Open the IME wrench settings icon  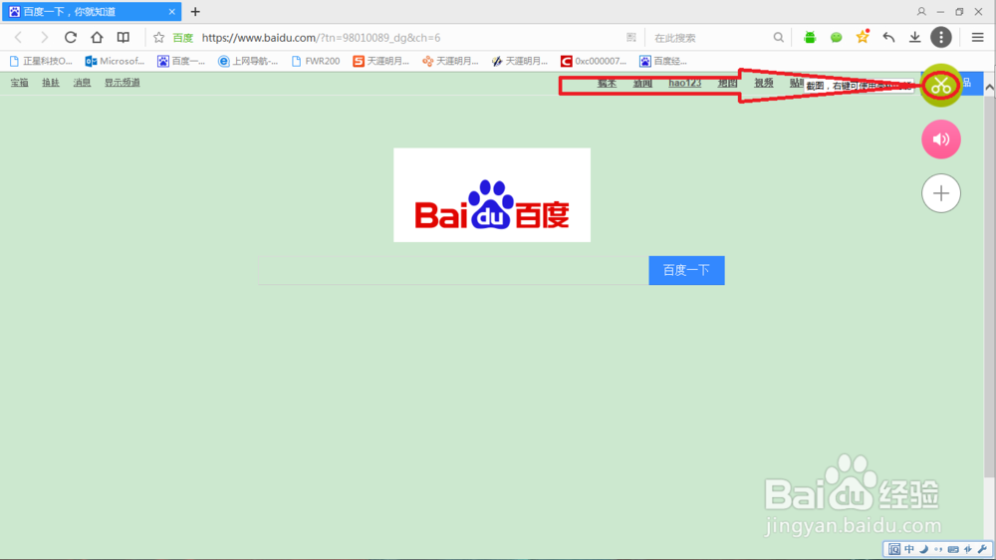(x=983, y=549)
